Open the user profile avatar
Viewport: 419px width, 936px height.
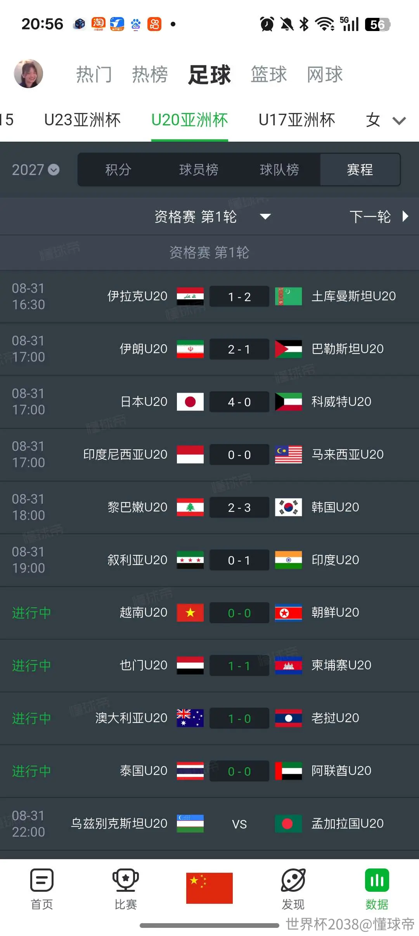tap(28, 74)
